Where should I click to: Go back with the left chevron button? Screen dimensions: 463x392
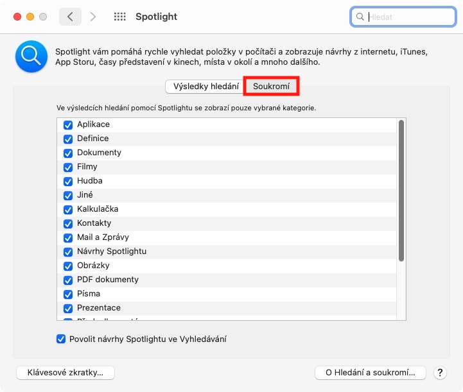click(x=70, y=17)
